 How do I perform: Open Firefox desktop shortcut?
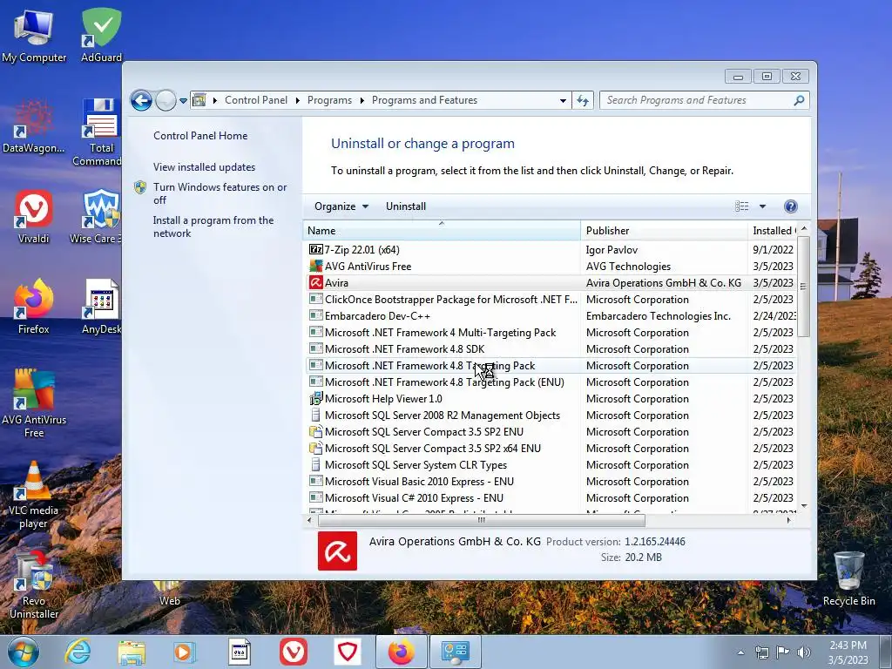click(34, 307)
